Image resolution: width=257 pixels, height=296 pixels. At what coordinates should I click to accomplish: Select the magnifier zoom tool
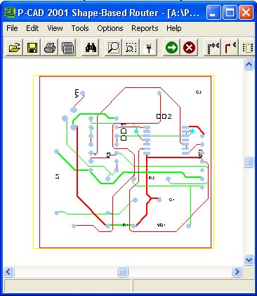(x=113, y=48)
